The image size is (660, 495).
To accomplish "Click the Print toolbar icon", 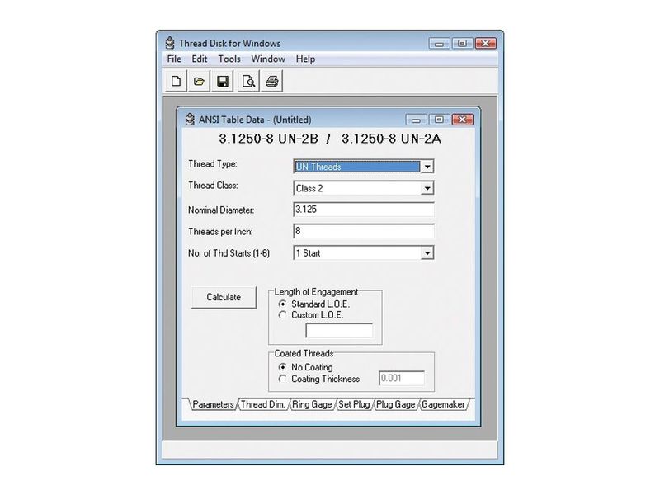I will (272, 81).
